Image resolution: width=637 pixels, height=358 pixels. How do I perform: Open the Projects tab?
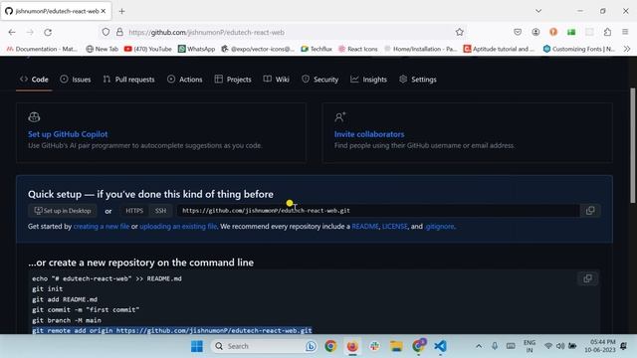pyautogui.click(x=233, y=80)
